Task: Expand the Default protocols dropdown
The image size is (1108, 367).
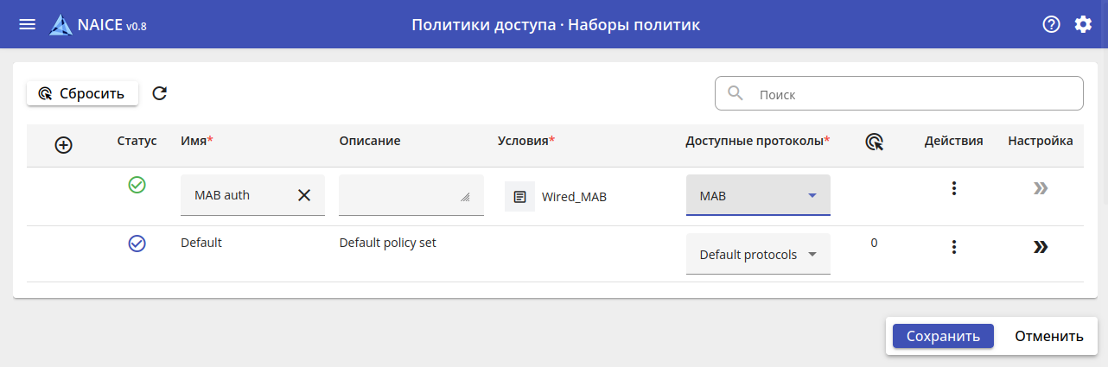Action: [x=812, y=255]
